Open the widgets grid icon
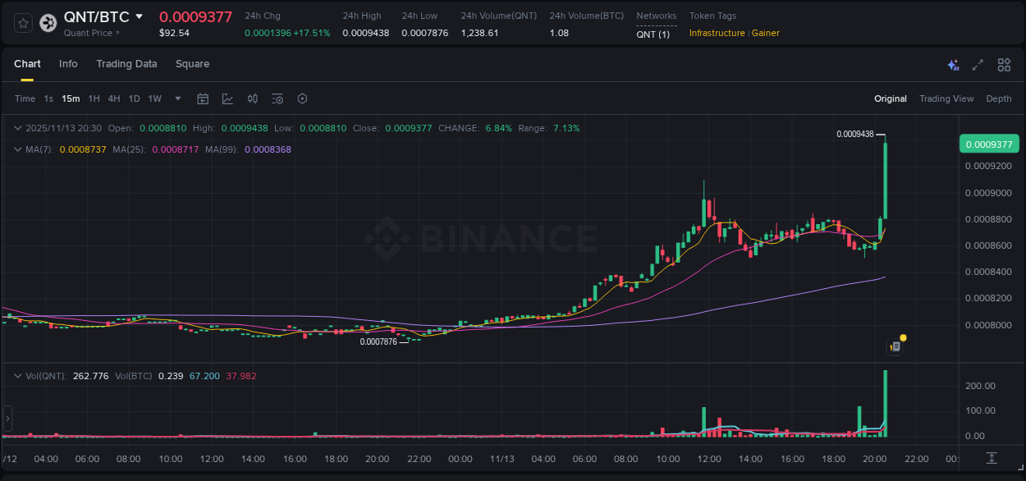 1004,64
